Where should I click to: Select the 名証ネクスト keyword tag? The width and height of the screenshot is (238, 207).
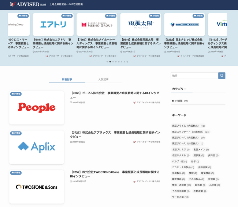(181, 156)
